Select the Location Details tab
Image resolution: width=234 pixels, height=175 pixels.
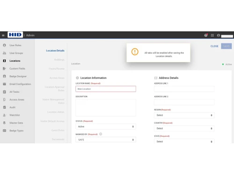pos(55,50)
